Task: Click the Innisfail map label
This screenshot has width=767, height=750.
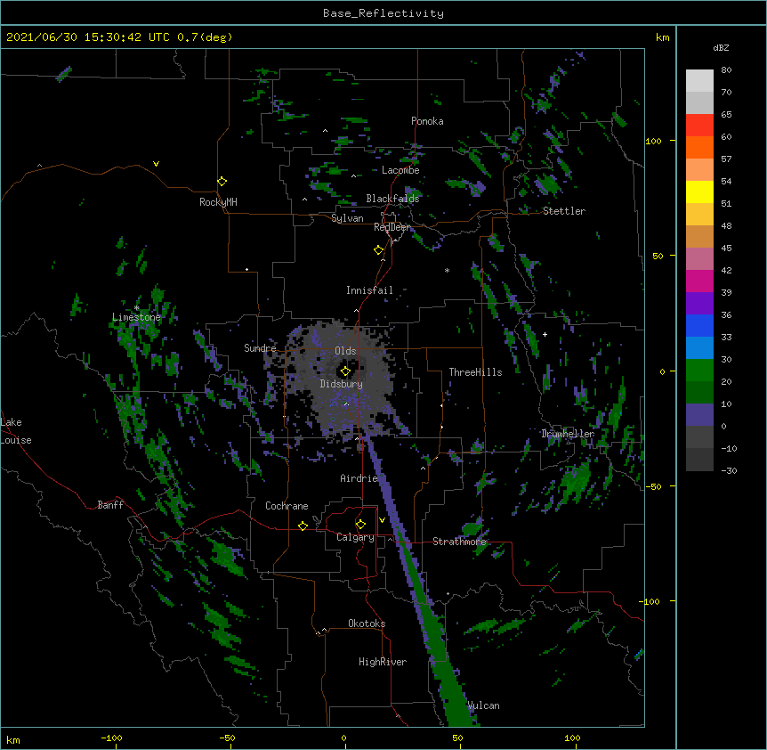Action: (369, 290)
